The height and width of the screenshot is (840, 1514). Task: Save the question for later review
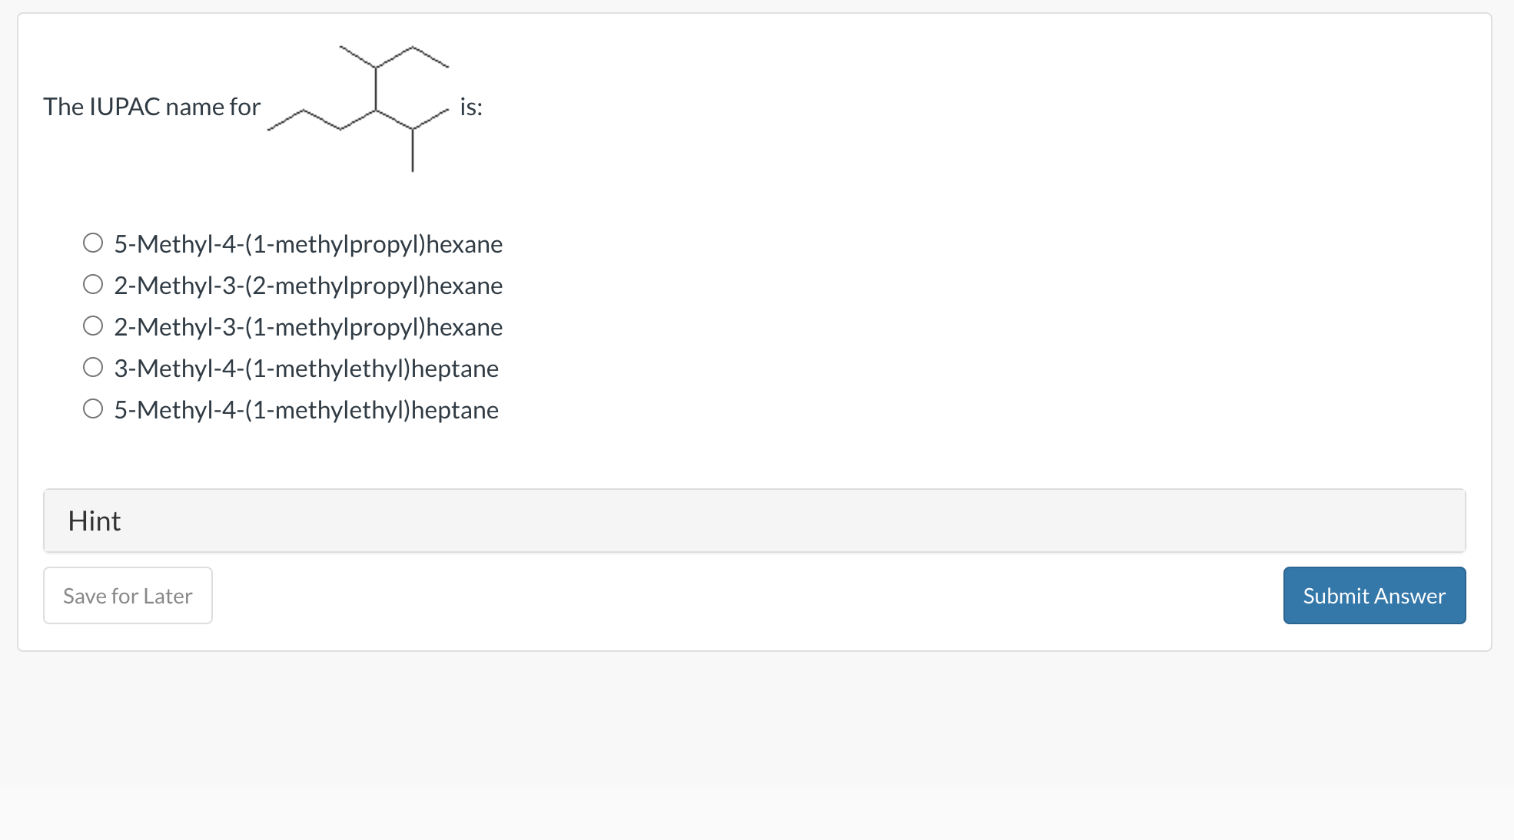128,595
